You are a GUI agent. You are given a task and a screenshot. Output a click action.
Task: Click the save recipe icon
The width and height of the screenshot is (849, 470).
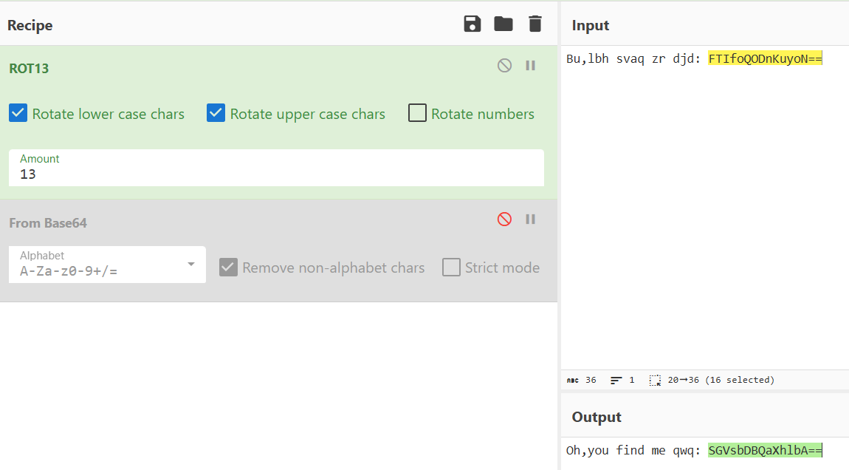point(472,24)
